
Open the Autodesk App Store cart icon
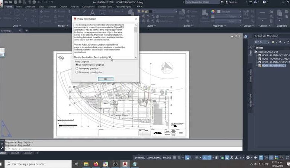(251, 2)
